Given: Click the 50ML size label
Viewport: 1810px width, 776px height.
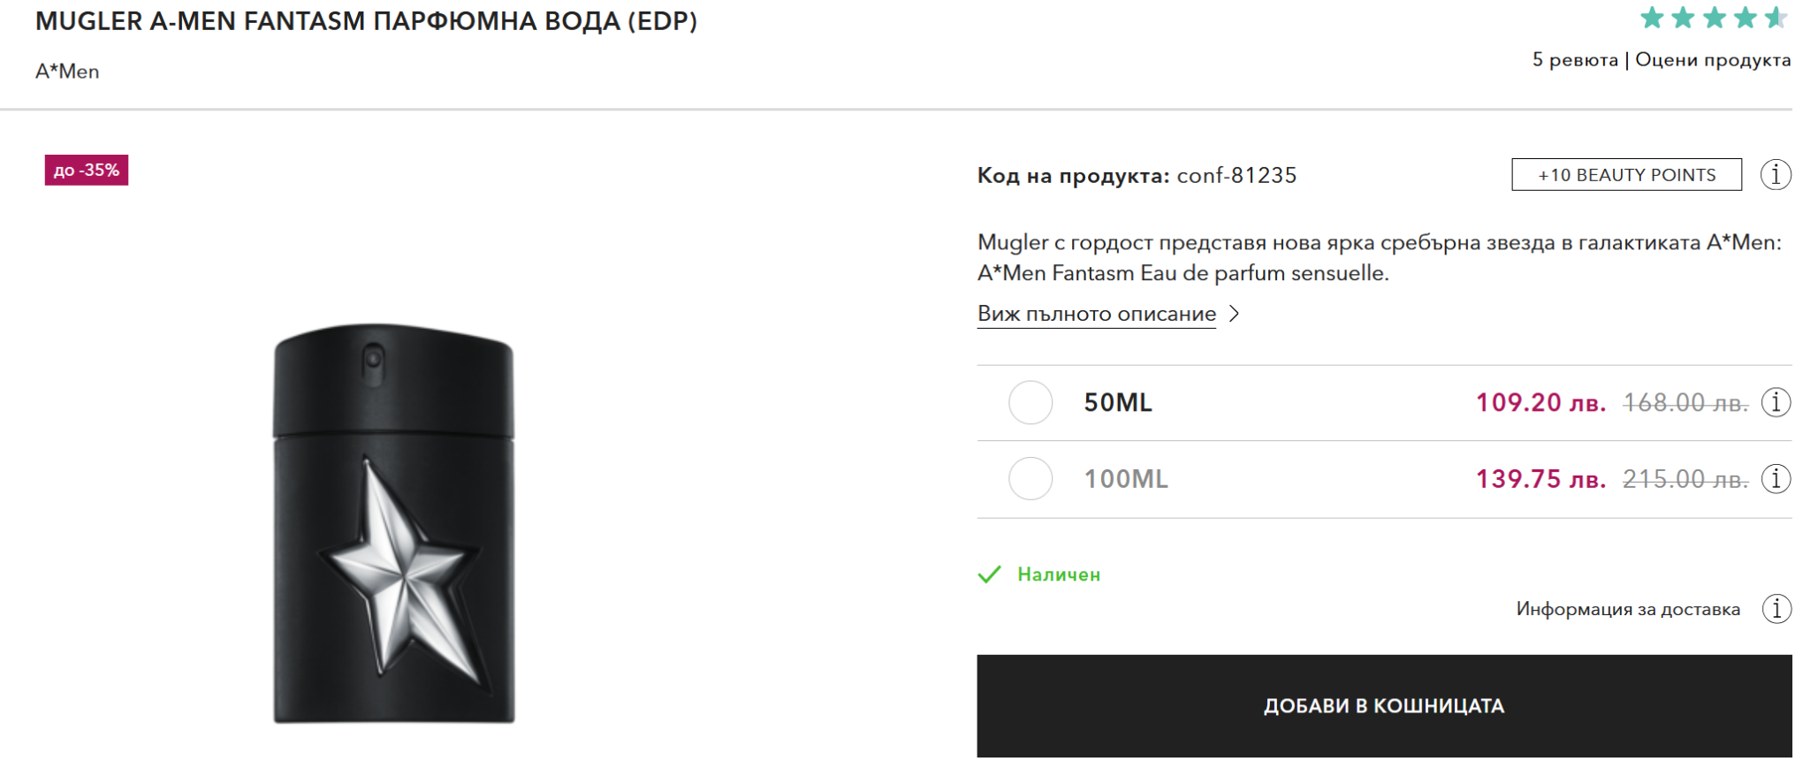Looking at the screenshot, I should pyautogui.click(x=1118, y=403).
